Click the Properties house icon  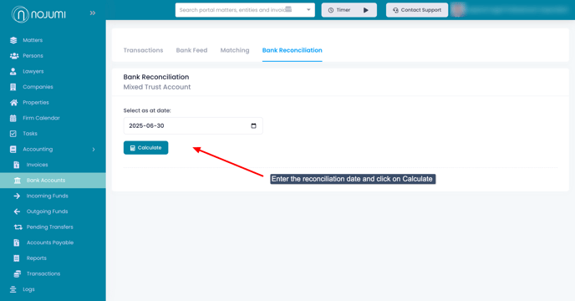click(13, 102)
